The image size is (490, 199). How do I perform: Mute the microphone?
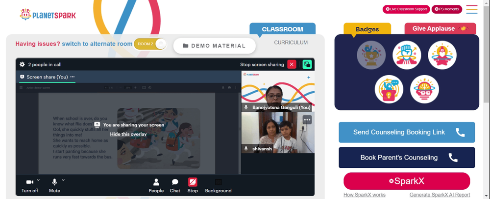tap(54, 186)
